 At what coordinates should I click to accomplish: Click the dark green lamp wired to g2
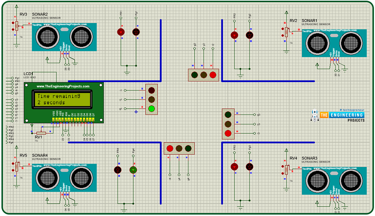pos(195,75)
